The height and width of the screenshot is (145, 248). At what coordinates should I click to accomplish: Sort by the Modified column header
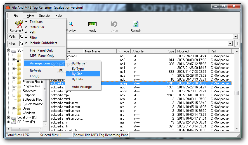coord(192,51)
